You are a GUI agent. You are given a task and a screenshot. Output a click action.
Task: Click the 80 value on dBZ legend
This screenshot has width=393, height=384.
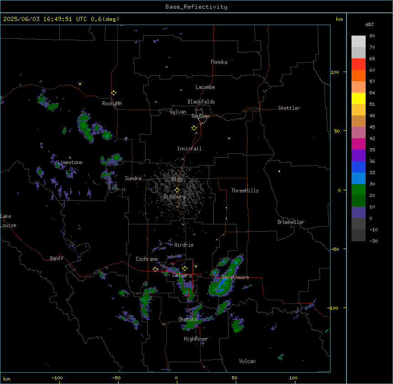tap(372, 36)
